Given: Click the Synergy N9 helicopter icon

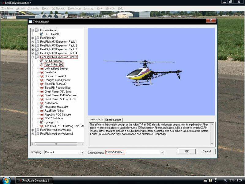Looking at the screenshot, I should (x=42, y=122).
